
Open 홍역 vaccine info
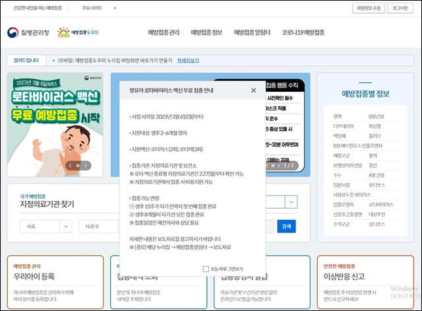point(373,156)
